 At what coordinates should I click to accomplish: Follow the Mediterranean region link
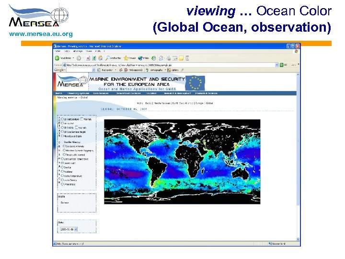[162, 103]
